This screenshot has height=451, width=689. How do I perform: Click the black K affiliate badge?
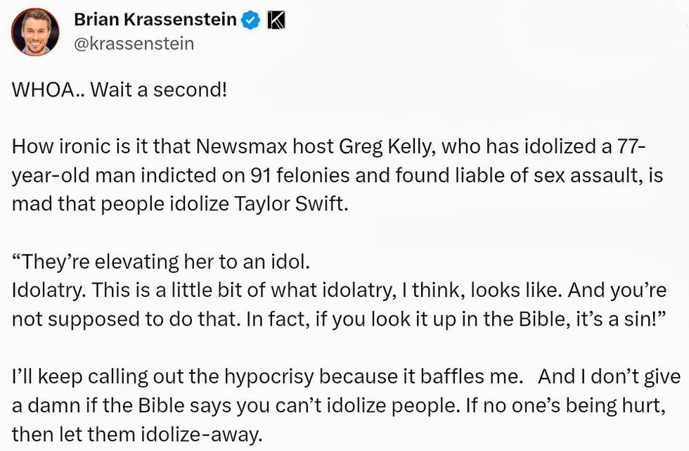point(276,20)
